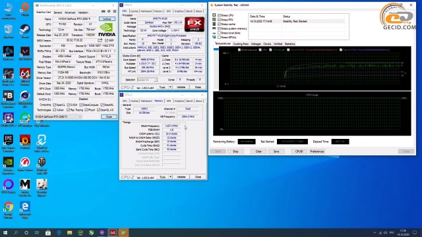The width and height of the screenshot is (422, 237).
Task: Click GPU-Z refresh icon
Action: coord(109,11)
